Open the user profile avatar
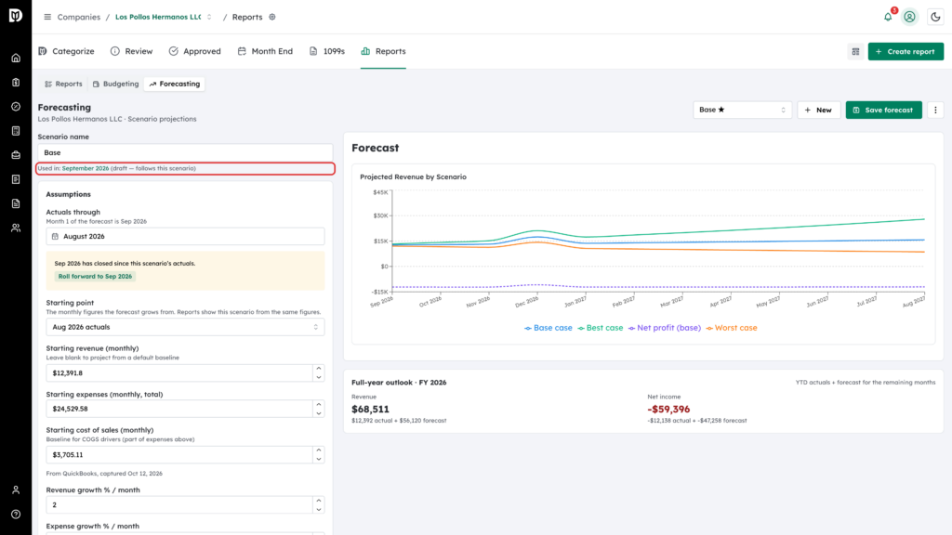The image size is (952, 535). coord(909,17)
